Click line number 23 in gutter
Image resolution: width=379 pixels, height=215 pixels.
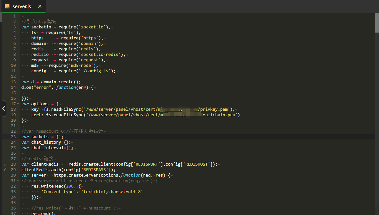[x=13, y=137]
